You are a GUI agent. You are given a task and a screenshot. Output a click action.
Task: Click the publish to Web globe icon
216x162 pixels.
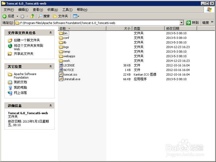coord(10,46)
